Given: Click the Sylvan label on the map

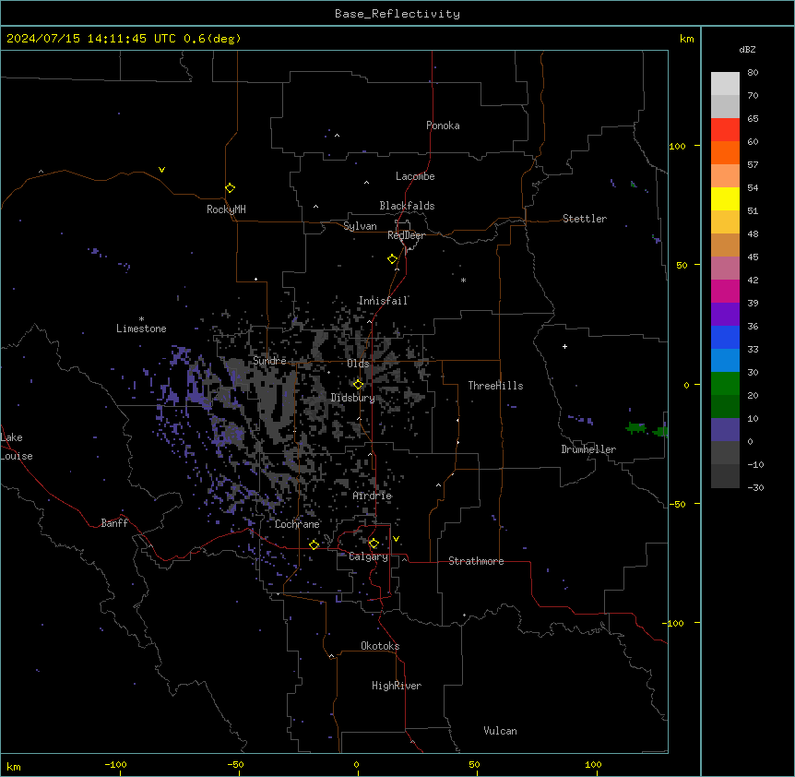Looking at the screenshot, I should (360, 226).
